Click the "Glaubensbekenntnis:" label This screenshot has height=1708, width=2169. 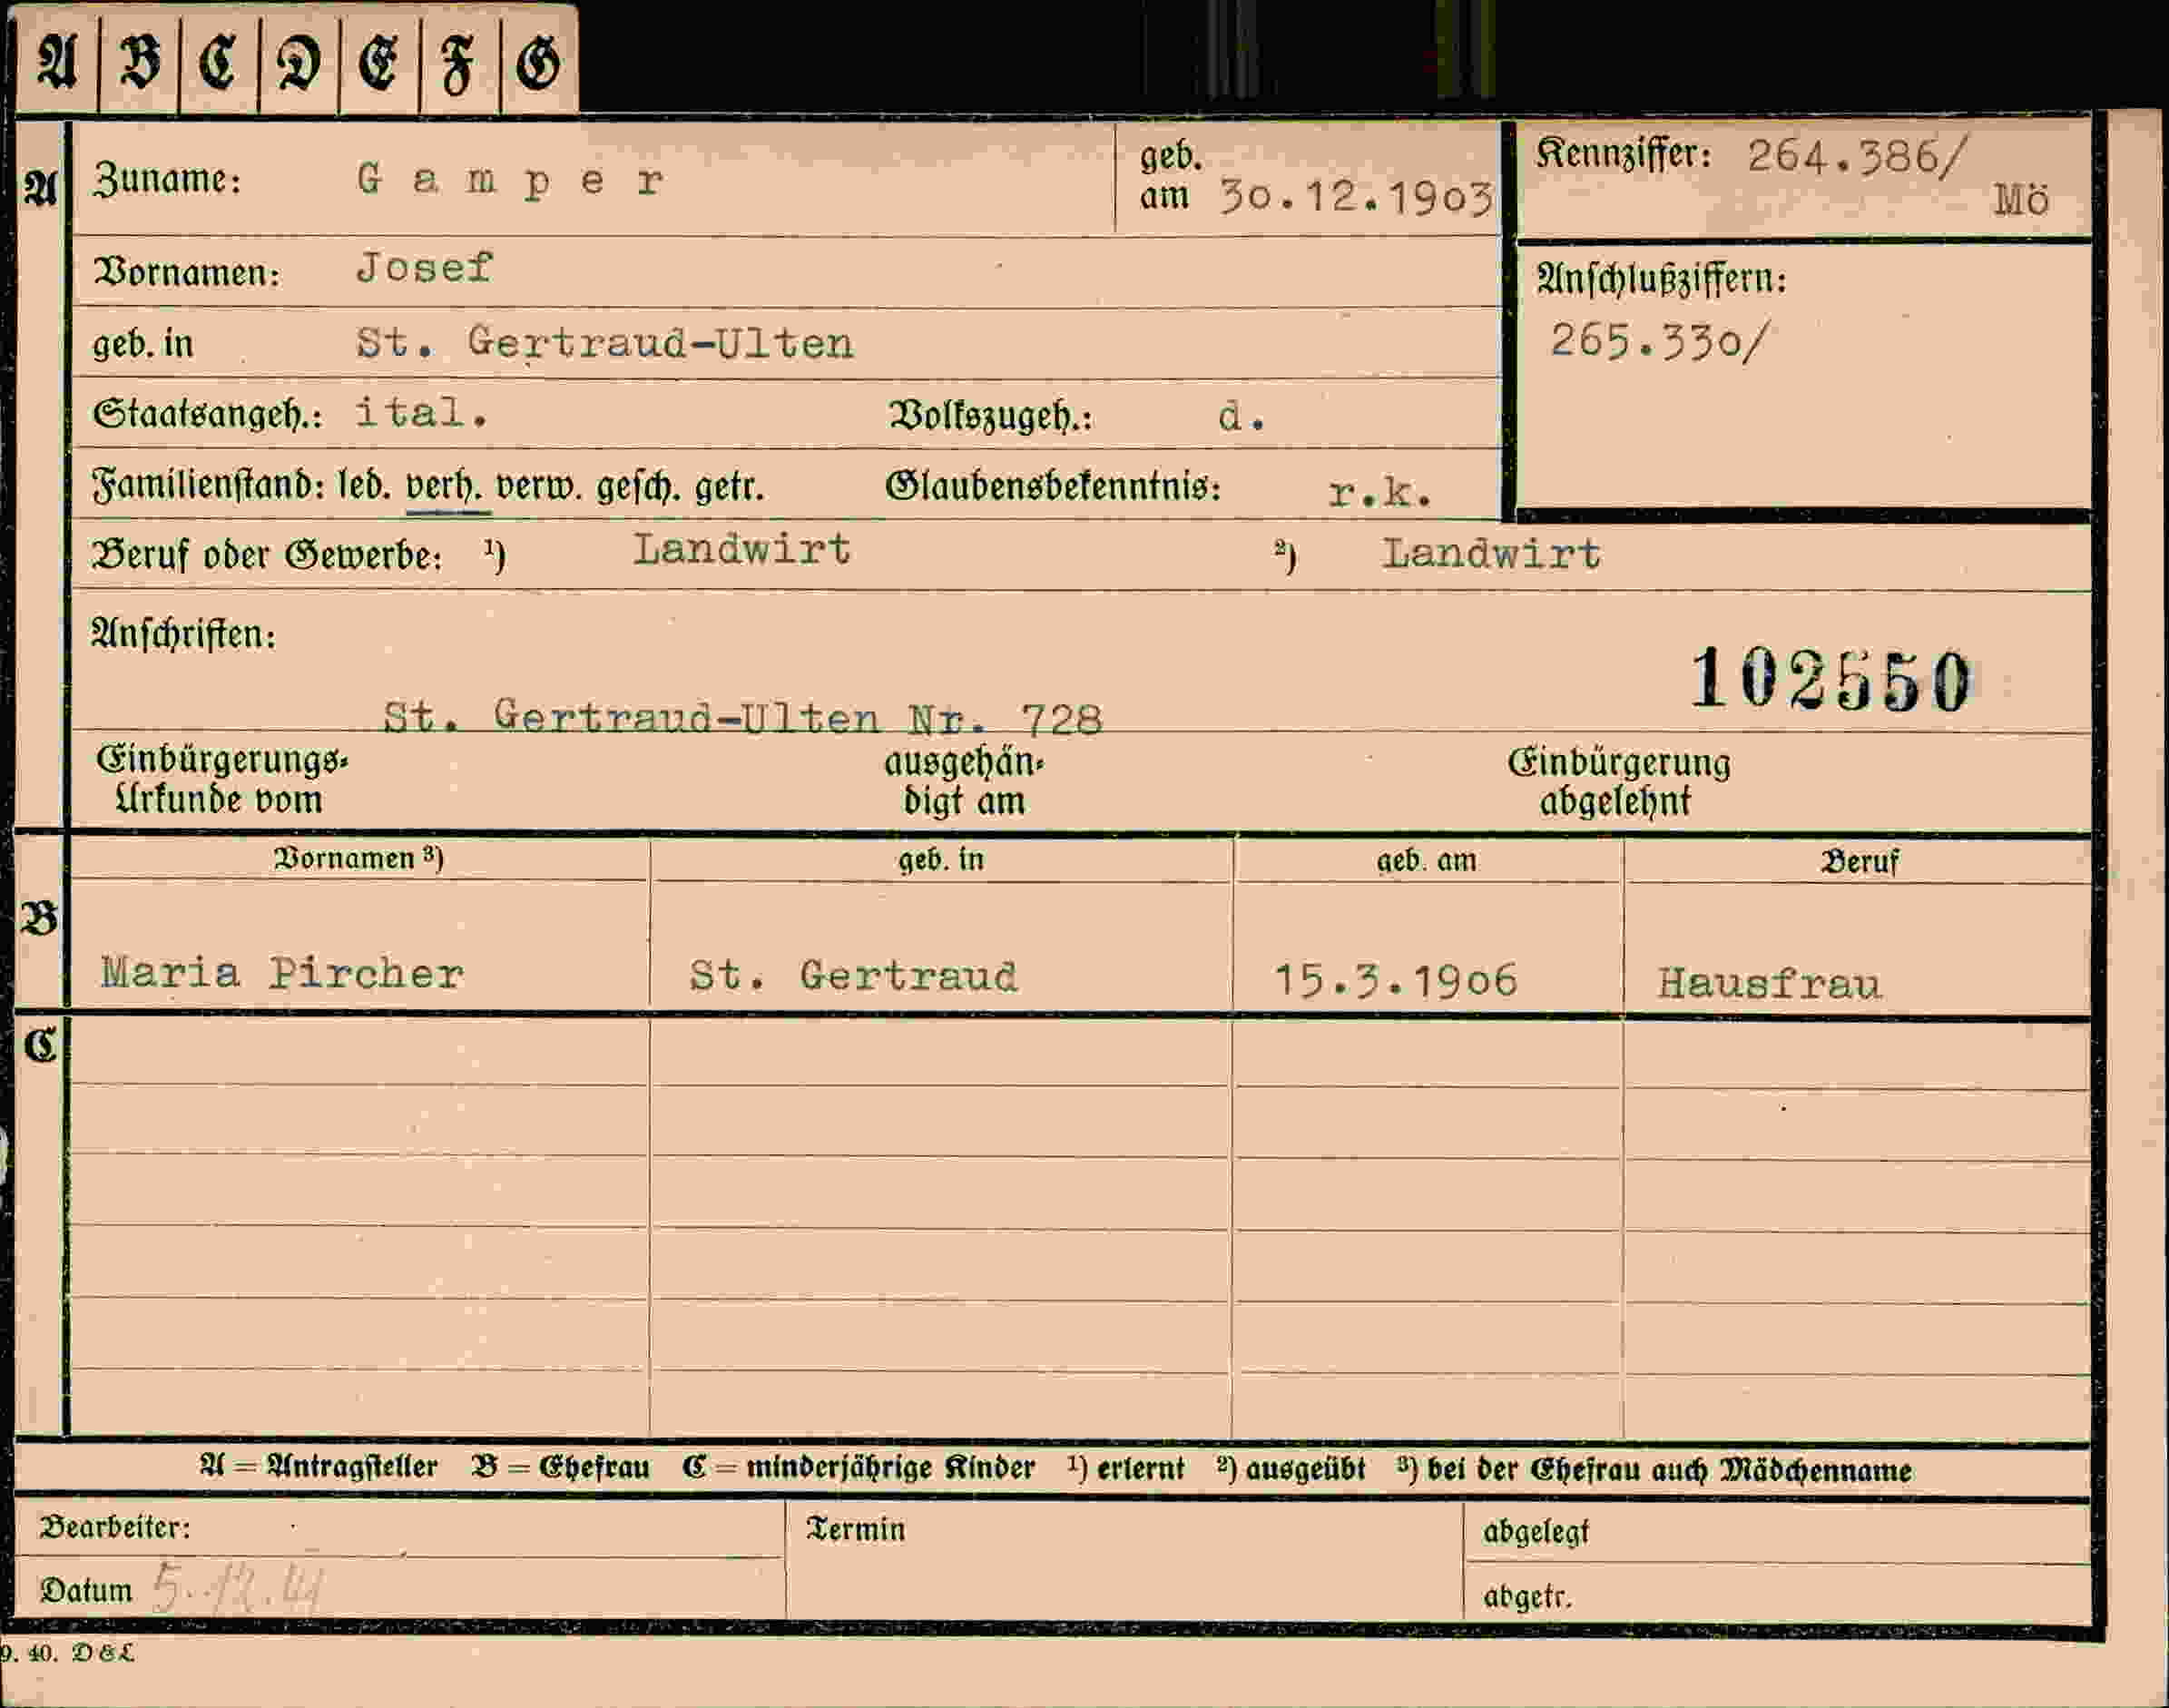pyautogui.click(x=1053, y=487)
